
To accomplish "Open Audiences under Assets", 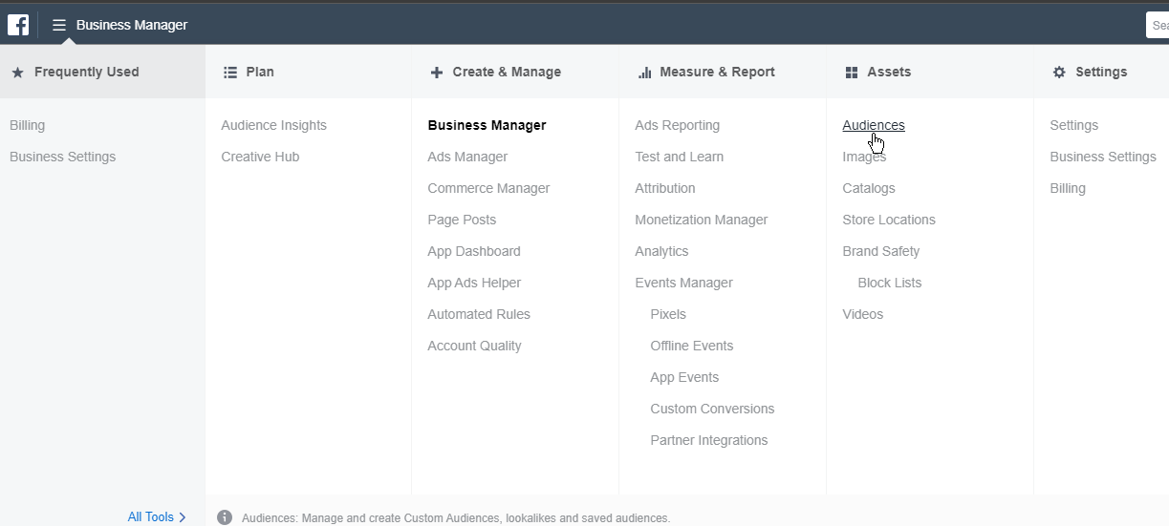I will 873,125.
